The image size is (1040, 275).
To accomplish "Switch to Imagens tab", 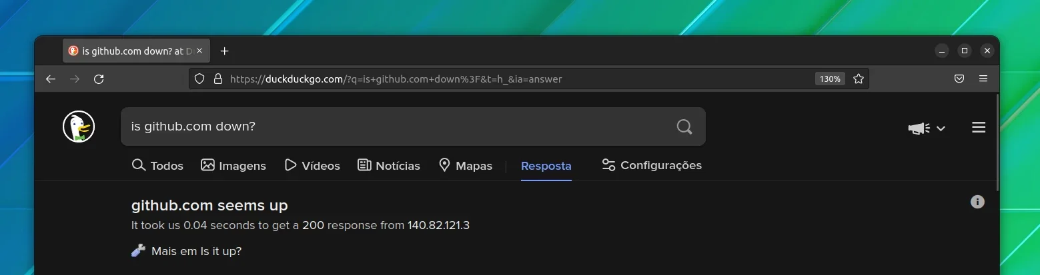I will [x=233, y=165].
